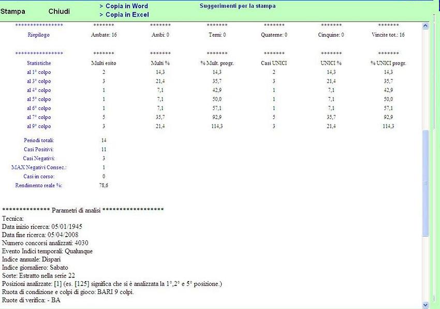Click the "al 7° colpo" row label
The width and height of the screenshot is (440, 309).
(x=39, y=117)
